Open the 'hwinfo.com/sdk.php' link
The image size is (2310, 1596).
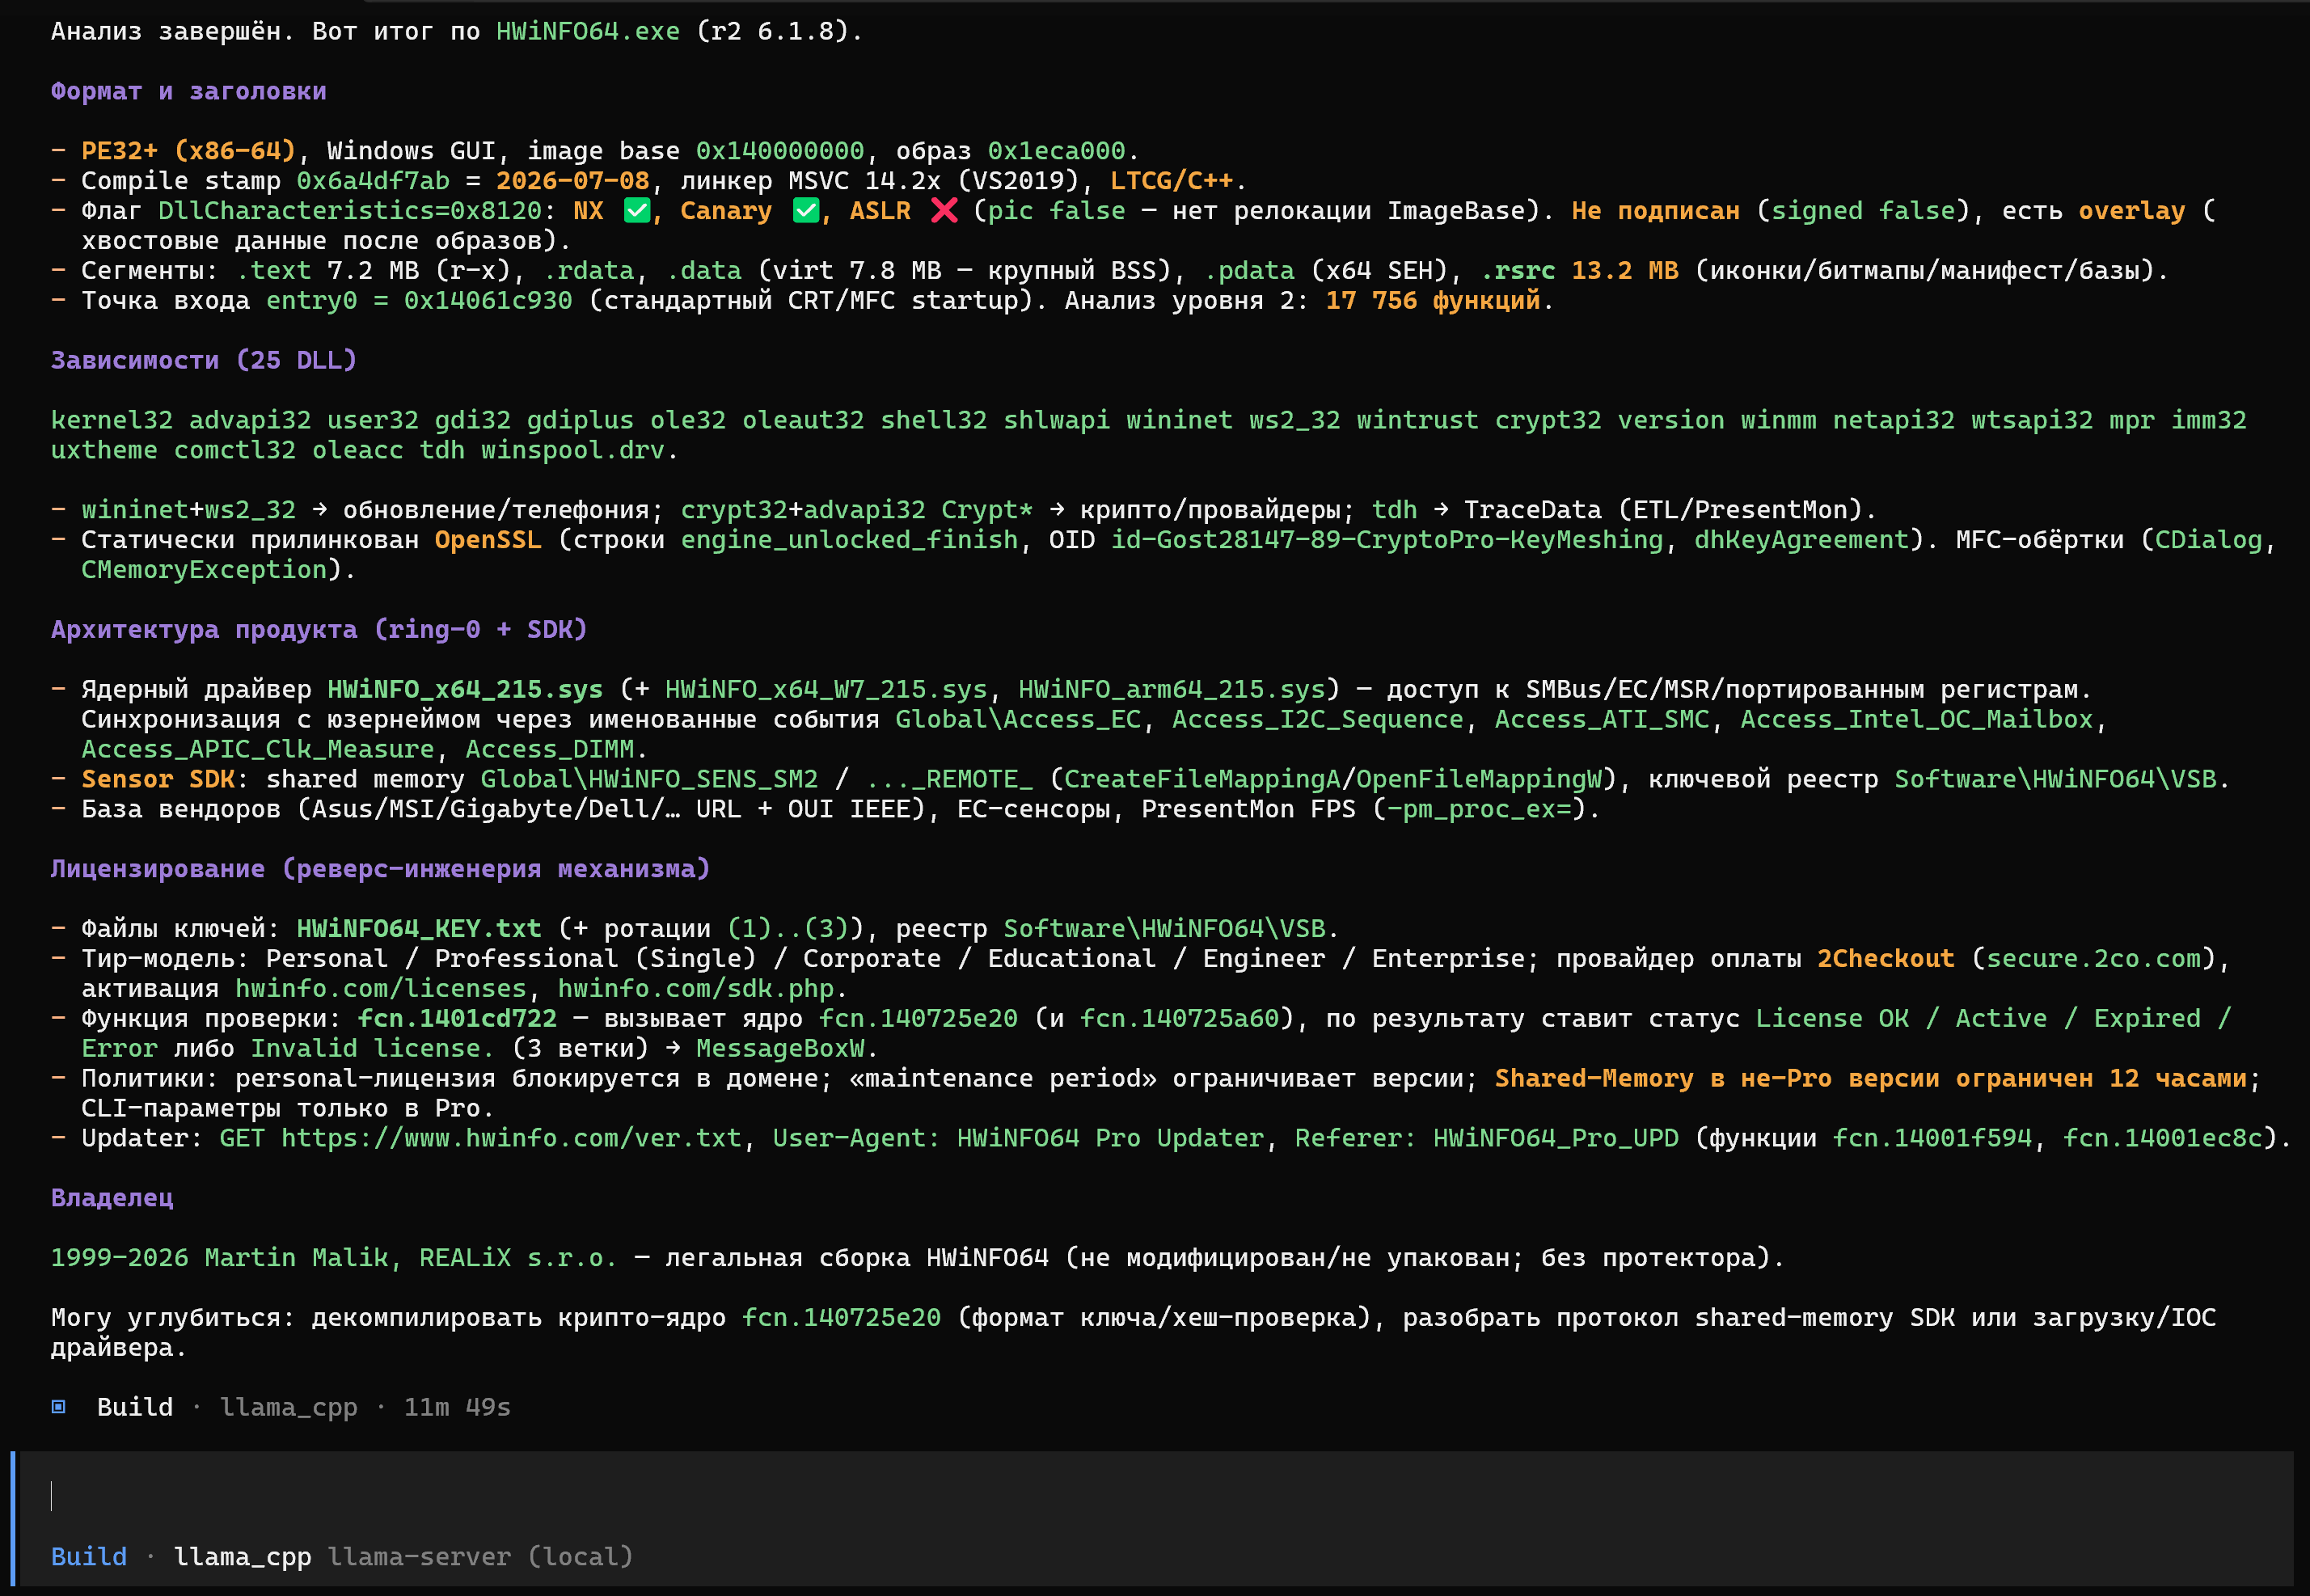point(696,988)
